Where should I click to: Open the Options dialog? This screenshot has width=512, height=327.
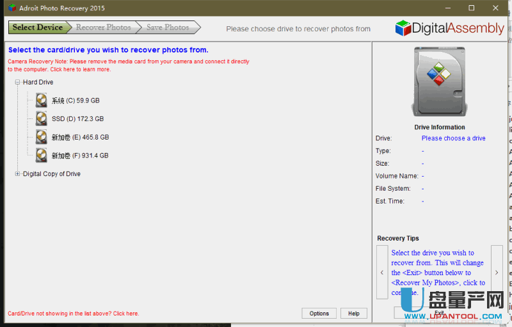(319, 314)
